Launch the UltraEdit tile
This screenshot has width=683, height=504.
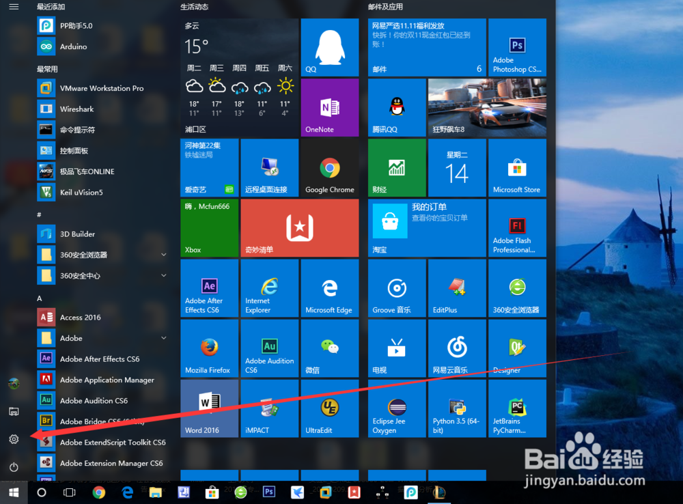[330, 408]
